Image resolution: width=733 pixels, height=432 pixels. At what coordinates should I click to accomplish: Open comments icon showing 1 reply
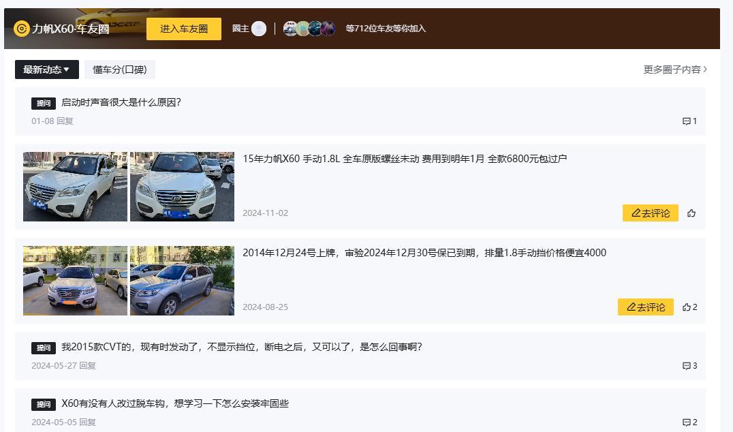689,121
